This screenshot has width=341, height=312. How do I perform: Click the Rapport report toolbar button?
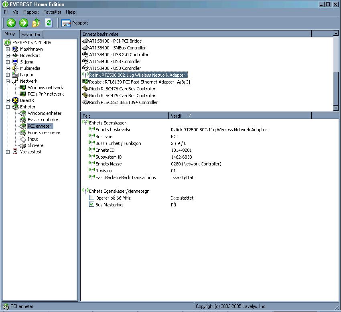pyautogui.click(x=75, y=23)
